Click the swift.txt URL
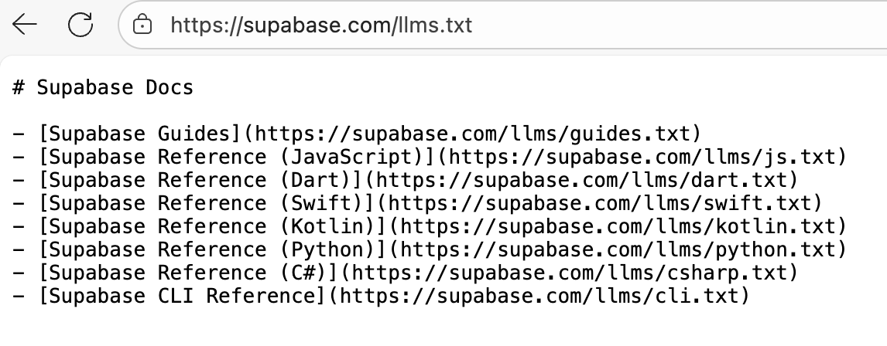Image resolution: width=887 pixels, height=346 pixels. (x=604, y=203)
